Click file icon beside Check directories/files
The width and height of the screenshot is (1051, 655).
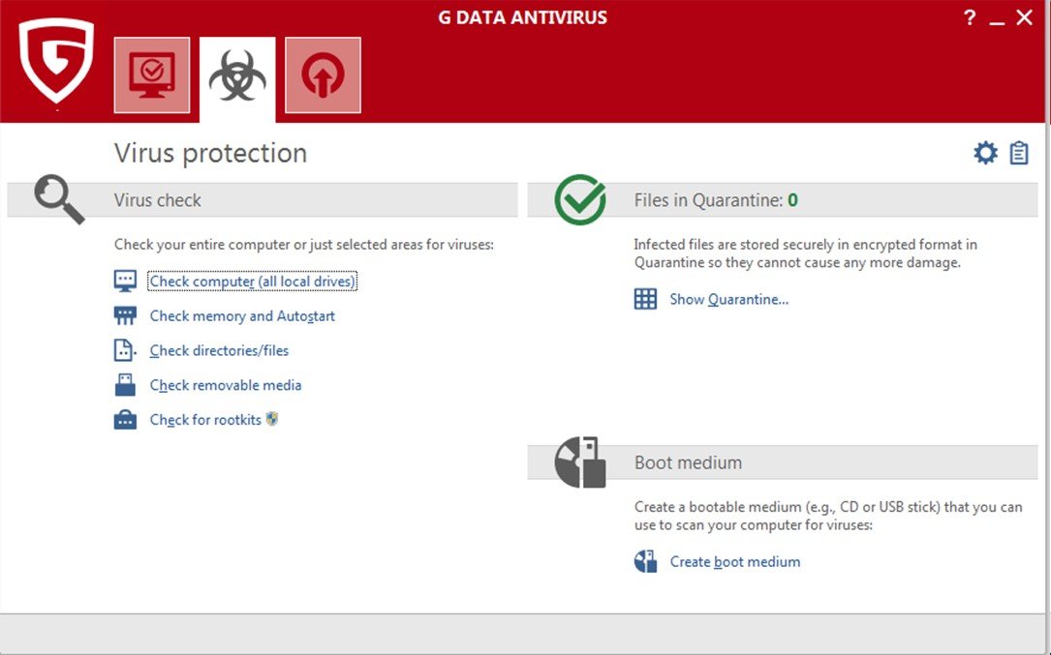tap(124, 350)
